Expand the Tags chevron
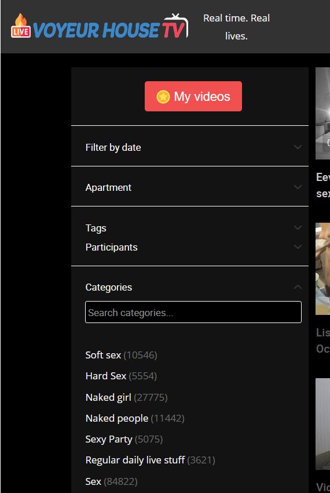Screen dimensions: 330x493 [x=298, y=227]
